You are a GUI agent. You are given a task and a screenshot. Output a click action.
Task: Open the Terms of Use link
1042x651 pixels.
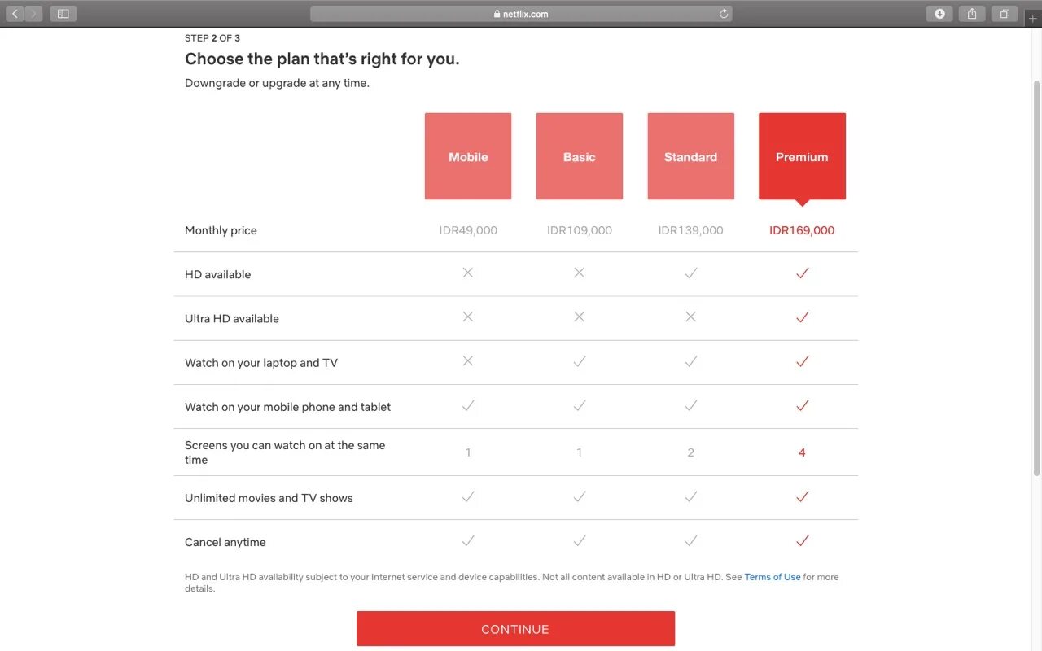[x=773, y=577]
